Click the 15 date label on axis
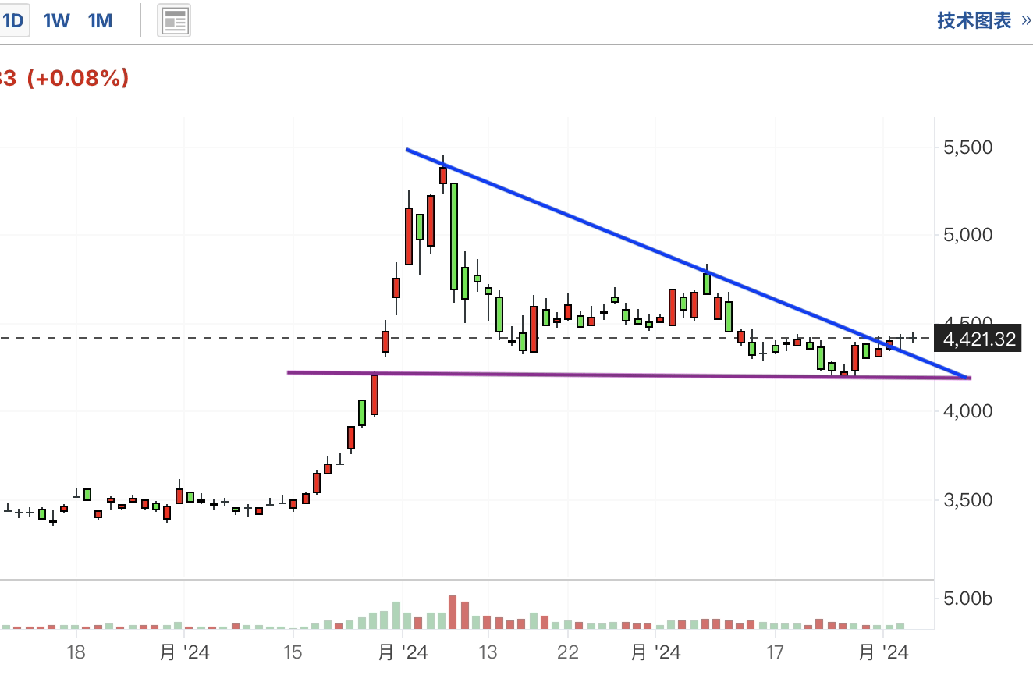This screenshot has height=682, width=1033. tap(293, 652)
